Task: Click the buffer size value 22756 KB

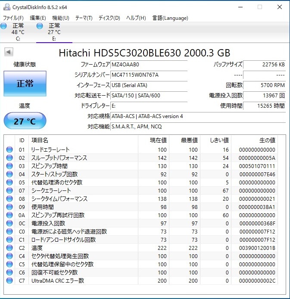Action: pyautogui.click(x=265, y=65)
